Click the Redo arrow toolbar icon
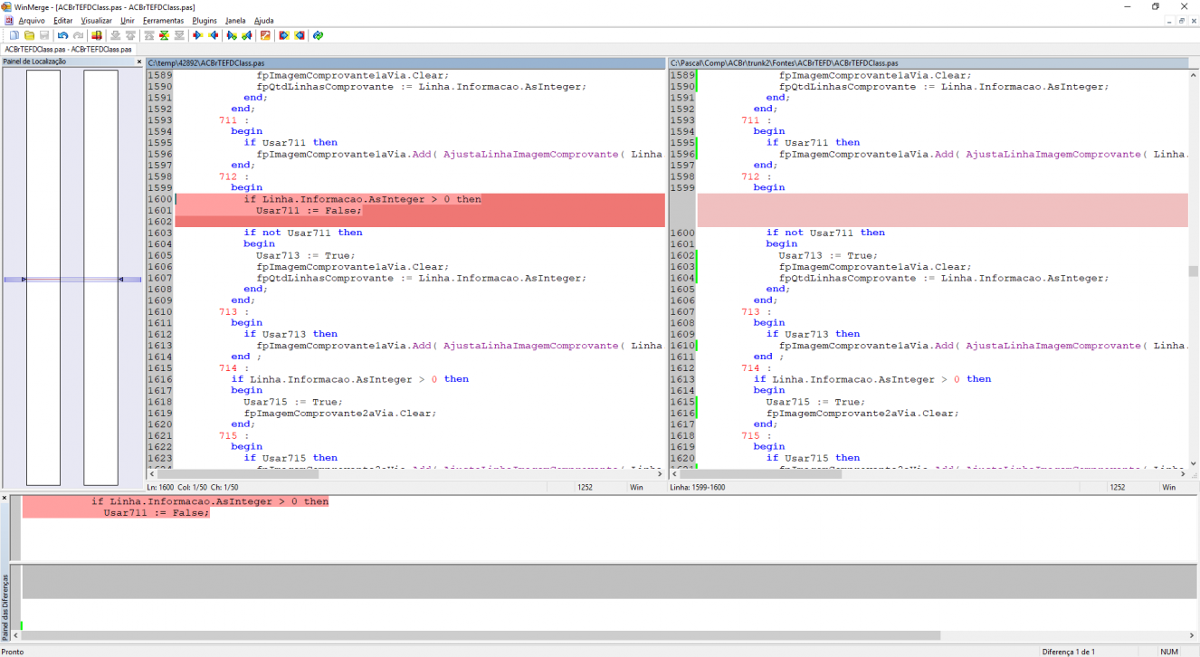The image size is (1200, 657). click(x=77, y=35)
